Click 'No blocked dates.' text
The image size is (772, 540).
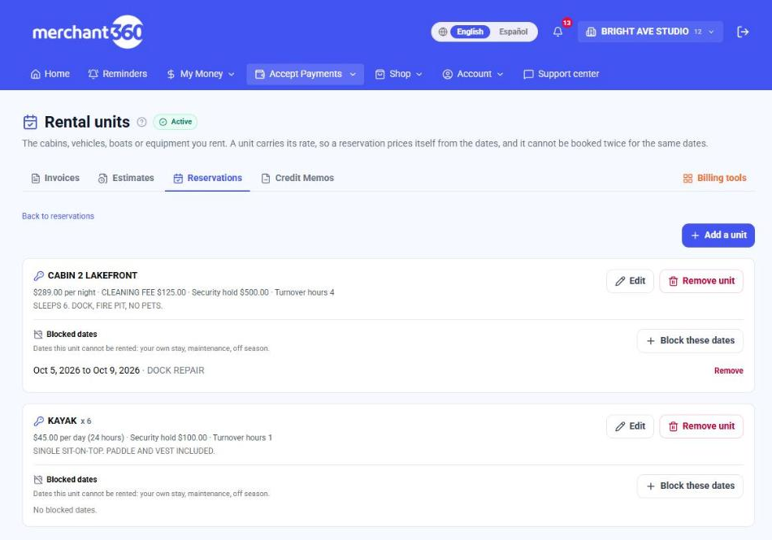[x=65, y=510]
